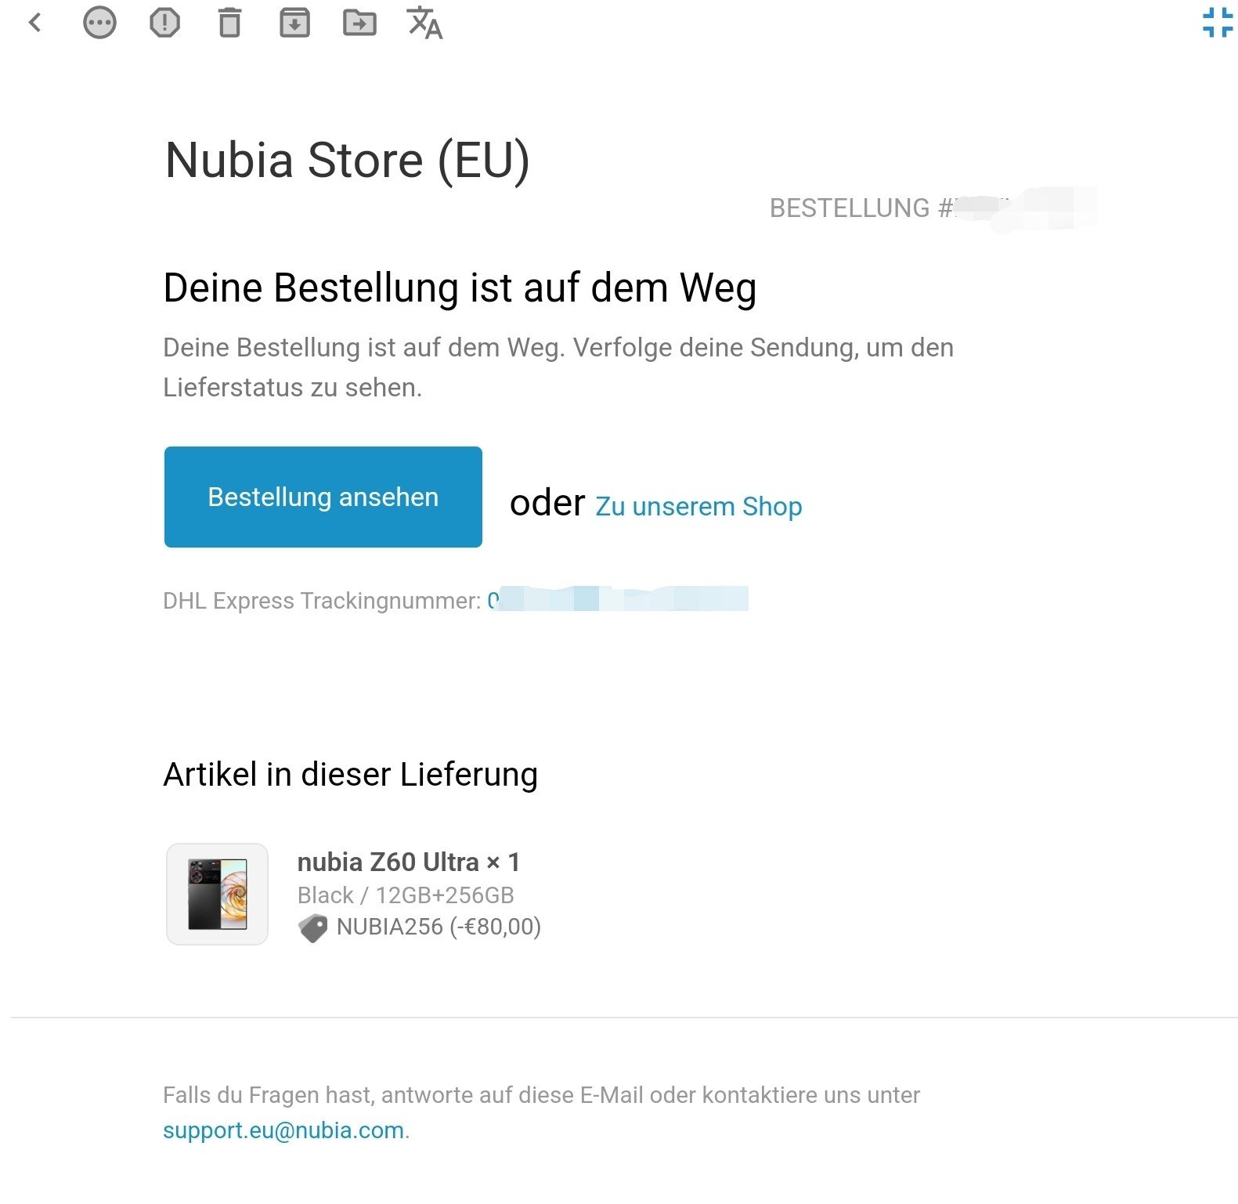1238x1204 pixels.
Task: Click the support.eu@nubia.com email link
Action: coord(283,1130)
